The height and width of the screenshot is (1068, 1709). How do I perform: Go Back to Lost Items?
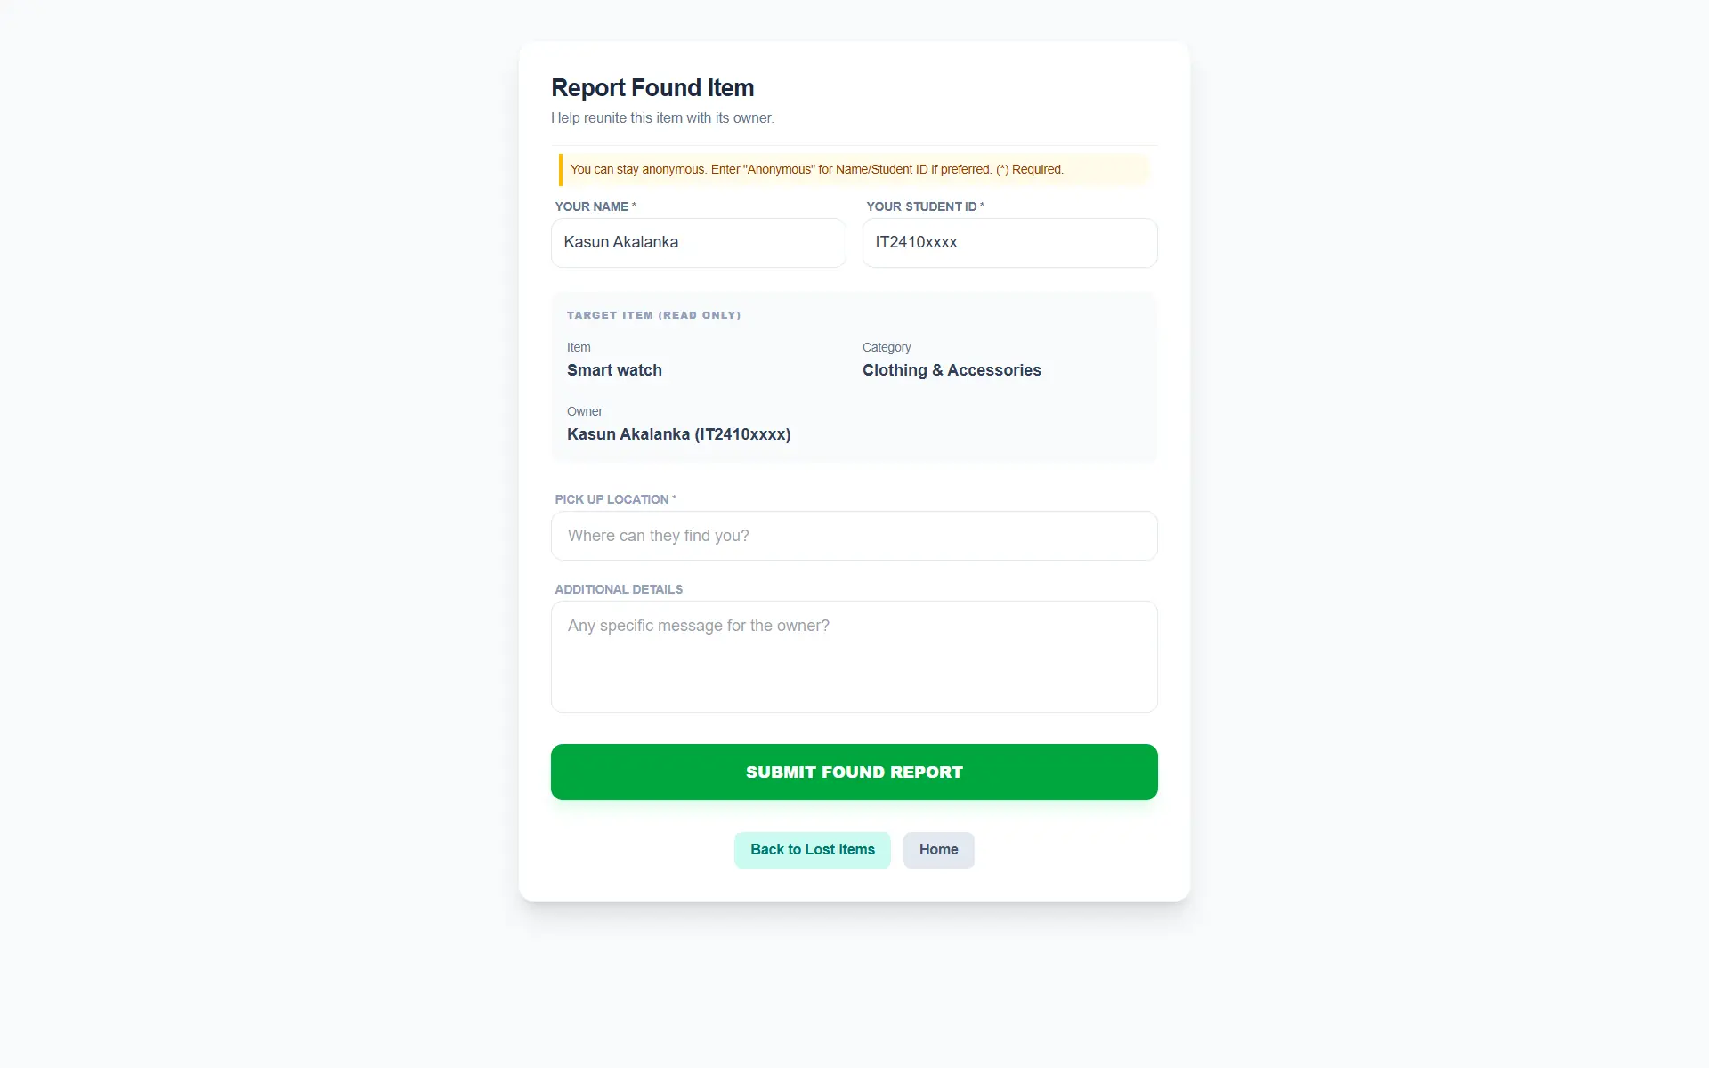tap(812, 850)
